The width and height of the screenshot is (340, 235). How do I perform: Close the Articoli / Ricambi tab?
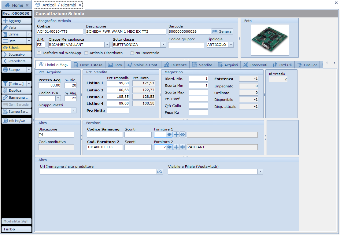80,5
